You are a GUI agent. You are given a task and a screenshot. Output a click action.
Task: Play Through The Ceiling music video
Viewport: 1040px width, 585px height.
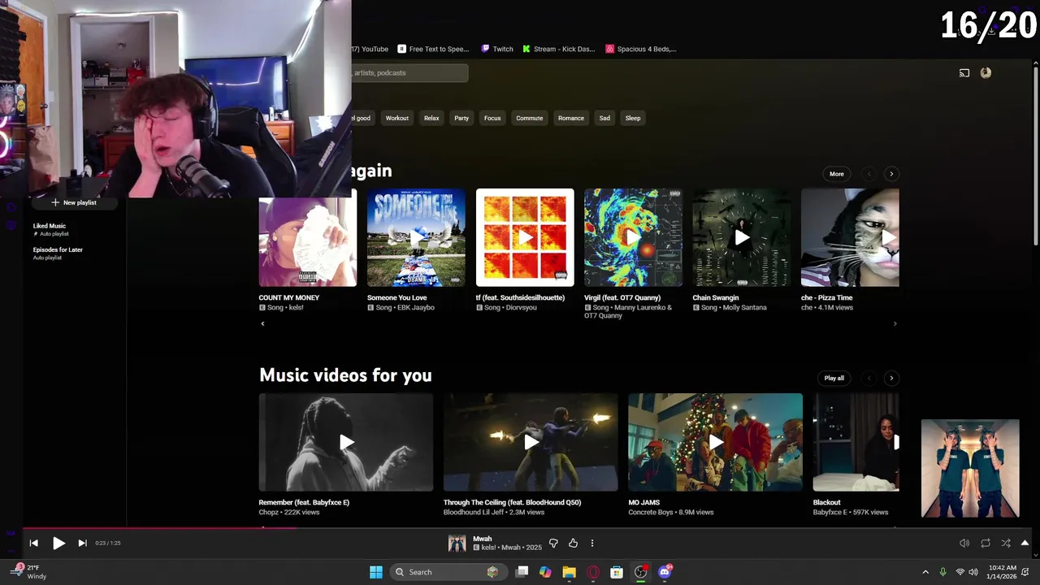(531, 442)
